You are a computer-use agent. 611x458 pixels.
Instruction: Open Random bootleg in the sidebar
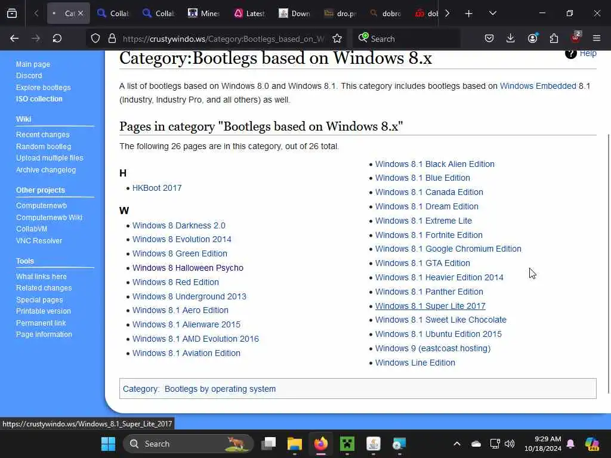point(44,147)
